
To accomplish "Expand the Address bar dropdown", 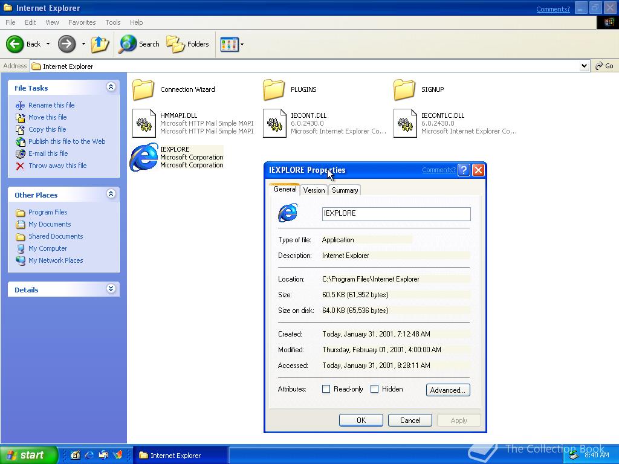I will click(585, 66).
